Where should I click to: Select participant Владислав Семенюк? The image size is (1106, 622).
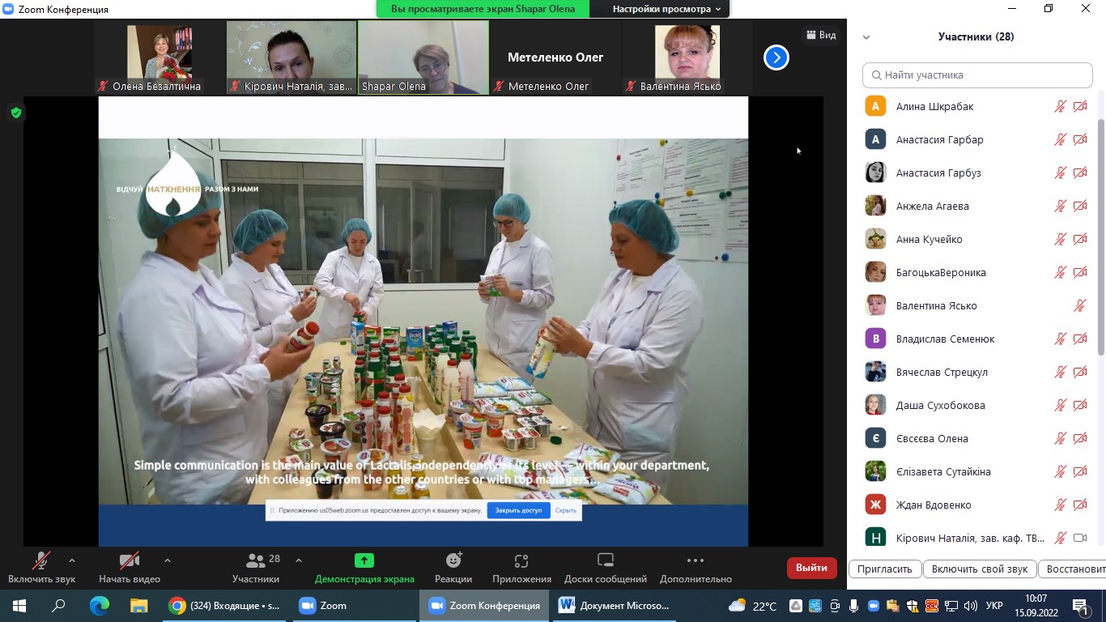[x=976, y=339]
